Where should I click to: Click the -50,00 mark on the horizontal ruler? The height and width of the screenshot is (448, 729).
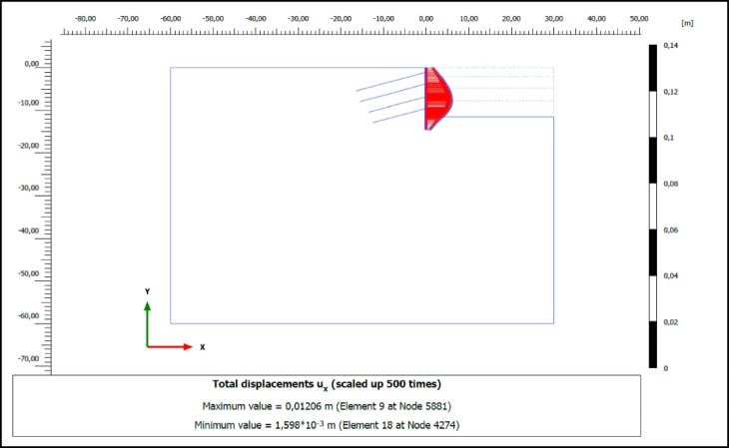pyautogui.click(x=213, y=19)
